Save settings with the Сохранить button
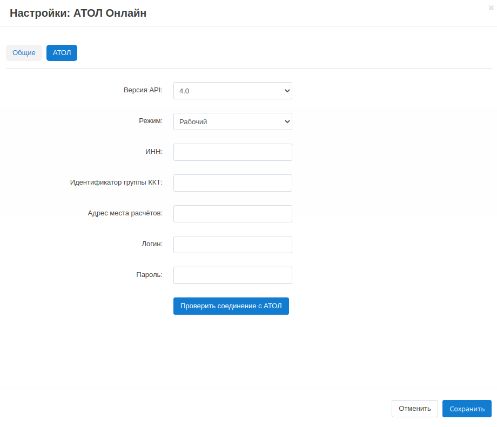The height and width of the screenshot is (427, 497). 467,409
